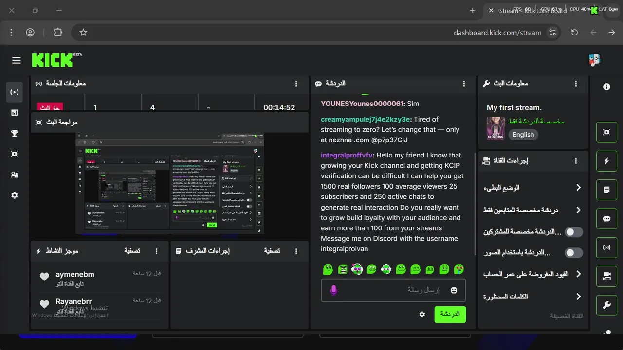Click the stream preview video thumbnail
Screen dimensions: 623x350
[170, 184]
